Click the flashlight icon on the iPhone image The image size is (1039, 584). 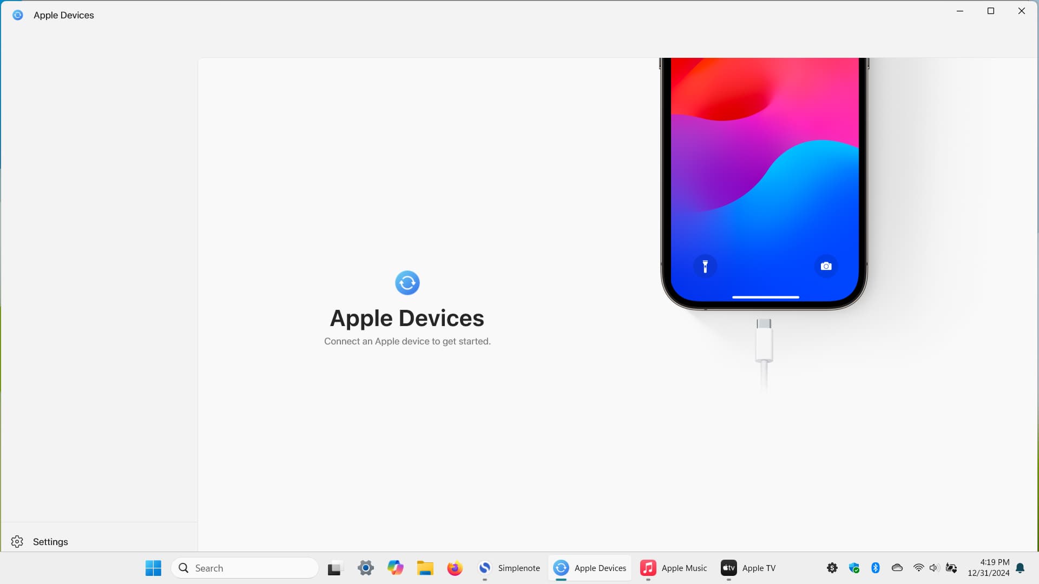(705, 266)
